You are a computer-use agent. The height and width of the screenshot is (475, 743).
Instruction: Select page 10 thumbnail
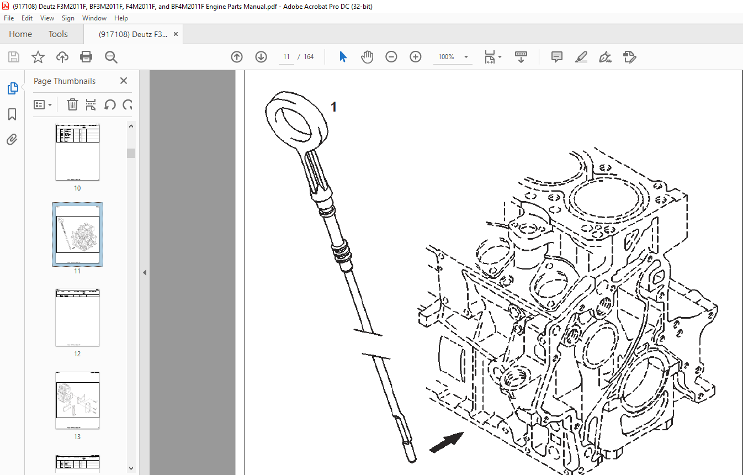(x=77, y=152)
